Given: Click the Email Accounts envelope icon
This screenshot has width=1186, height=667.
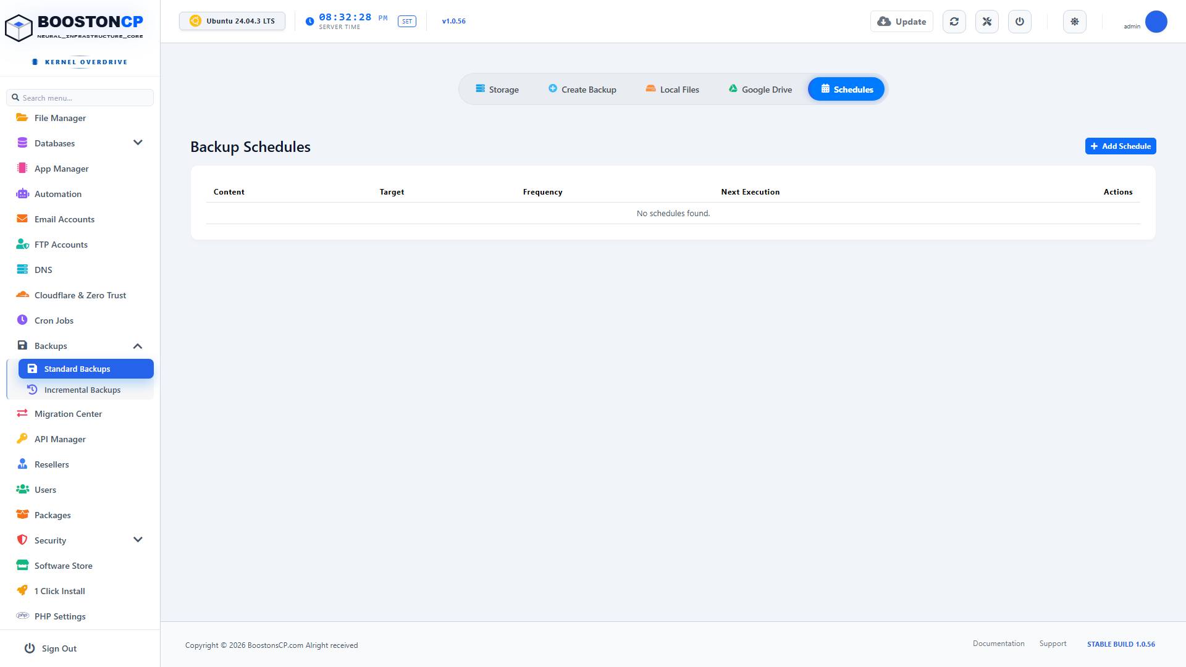Looking at the screenshot, I should pos(22,219).
